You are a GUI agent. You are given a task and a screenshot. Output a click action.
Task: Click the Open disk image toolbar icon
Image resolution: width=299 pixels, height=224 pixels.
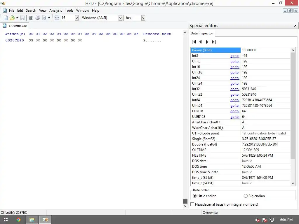(x=44, y=18)
